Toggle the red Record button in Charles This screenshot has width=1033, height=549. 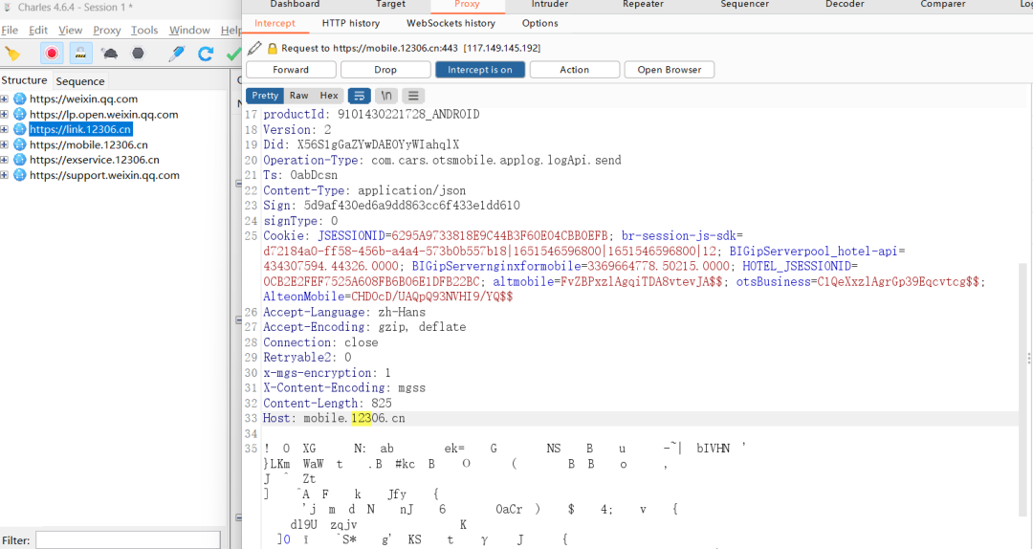point(52,54)
